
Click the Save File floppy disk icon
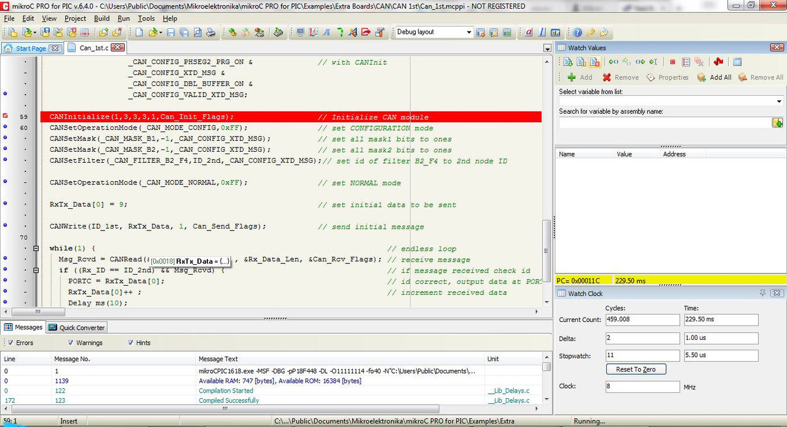pos(171,32)
